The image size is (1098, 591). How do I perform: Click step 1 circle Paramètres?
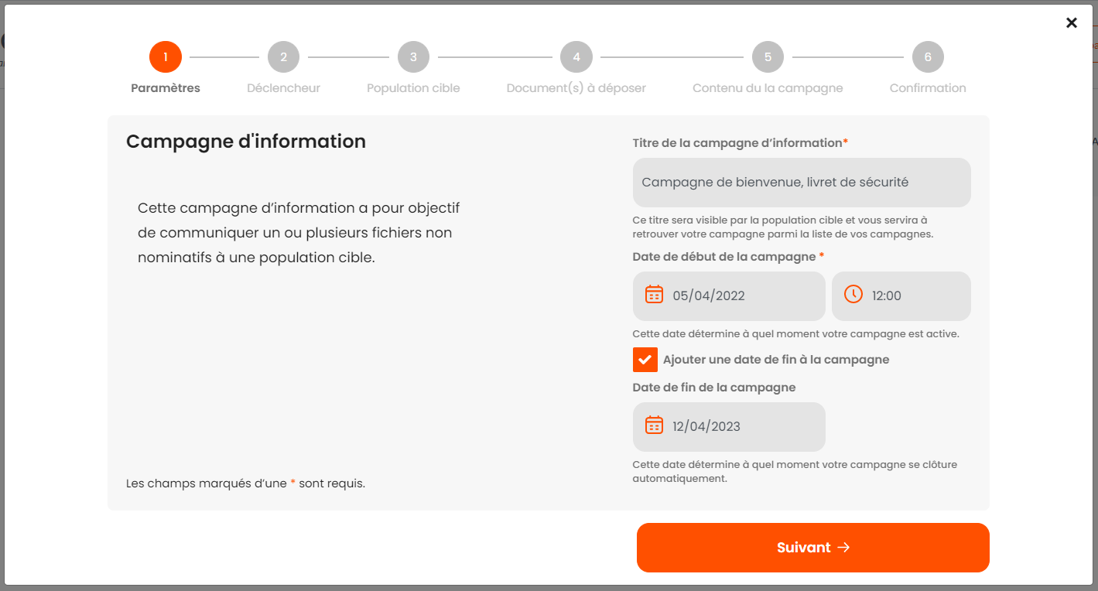pos(166,57)
